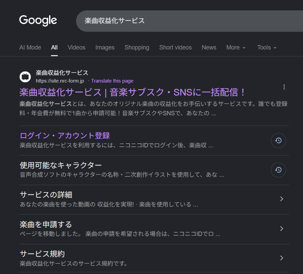Click snippet text 音声合成ソフトのキャラクターの名称
303x274 pixels.
69,175
